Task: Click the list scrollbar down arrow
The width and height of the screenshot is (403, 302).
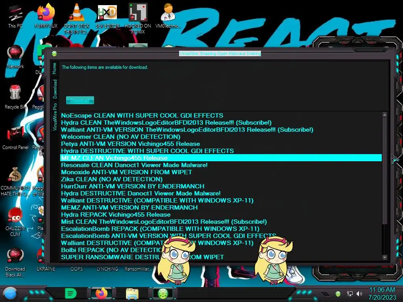Action: [385, 257]
